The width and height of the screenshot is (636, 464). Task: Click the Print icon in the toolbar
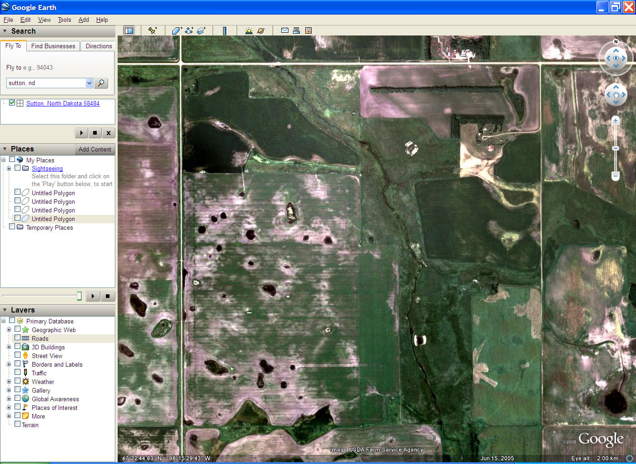(296, 30)
